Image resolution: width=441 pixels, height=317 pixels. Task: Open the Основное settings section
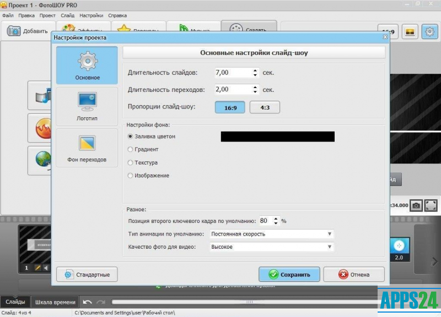(87, 65)
